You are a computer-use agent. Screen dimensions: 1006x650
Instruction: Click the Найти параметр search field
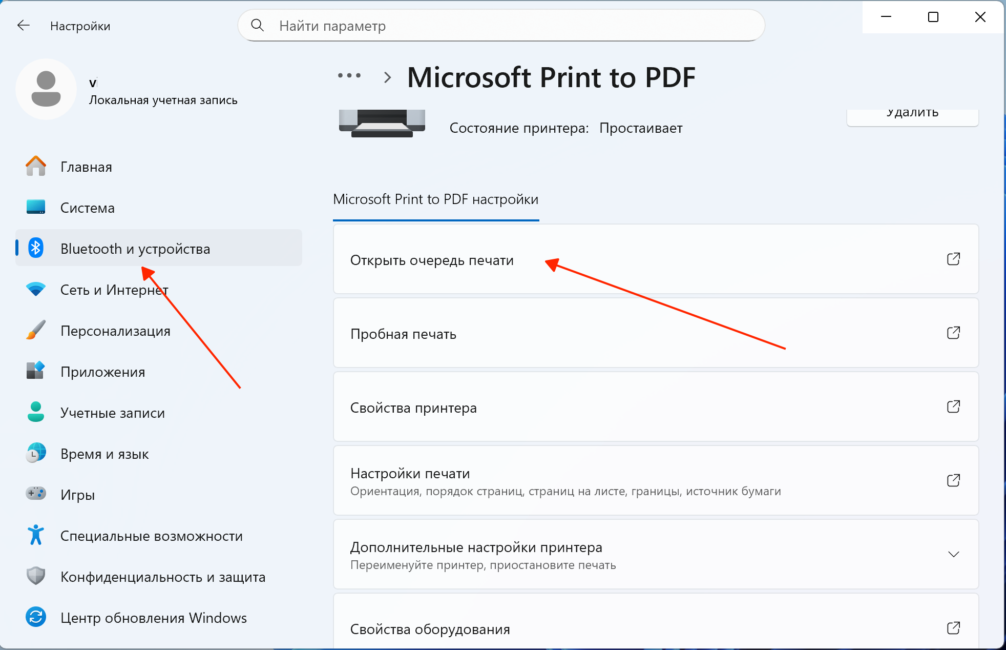click(x=501, y=26)
